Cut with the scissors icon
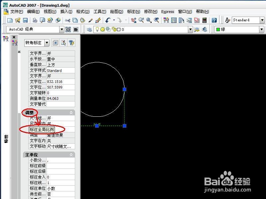This screenshot has width=266, height=199. (x=67, y=21)
